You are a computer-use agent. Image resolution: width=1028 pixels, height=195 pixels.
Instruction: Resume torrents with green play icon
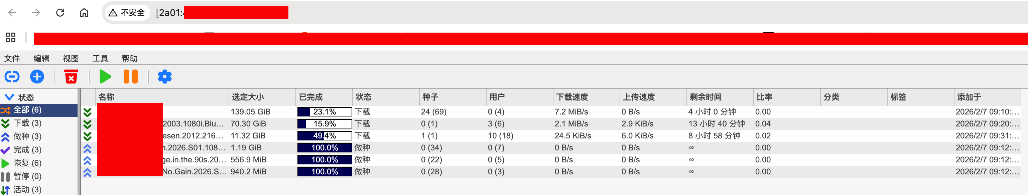click(x=105, y=76)
